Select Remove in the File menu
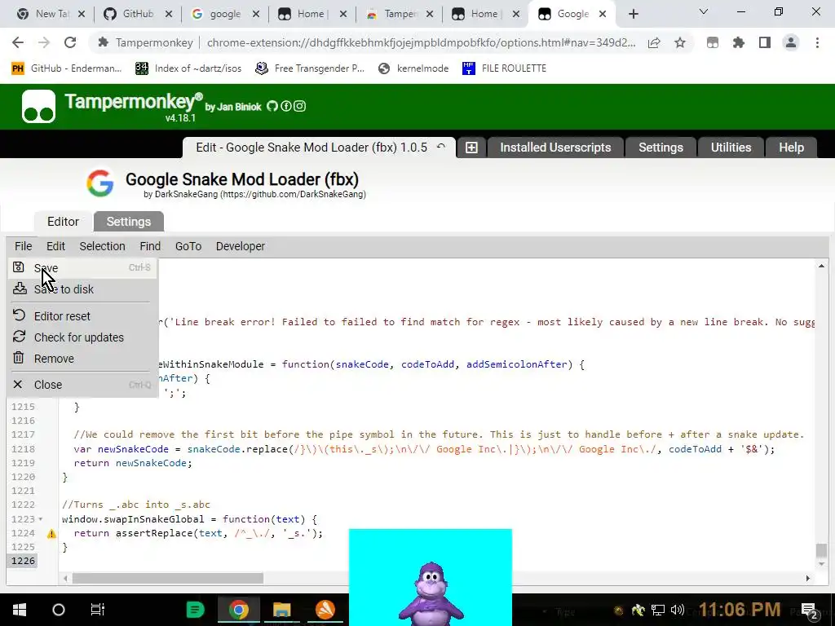Image resolution: width=835 pixels, height=626 pixels. pos(82,359)
